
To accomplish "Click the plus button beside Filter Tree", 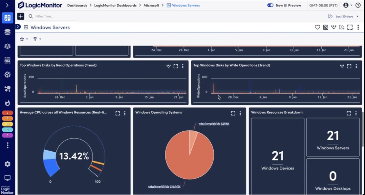I will (21, 16).
